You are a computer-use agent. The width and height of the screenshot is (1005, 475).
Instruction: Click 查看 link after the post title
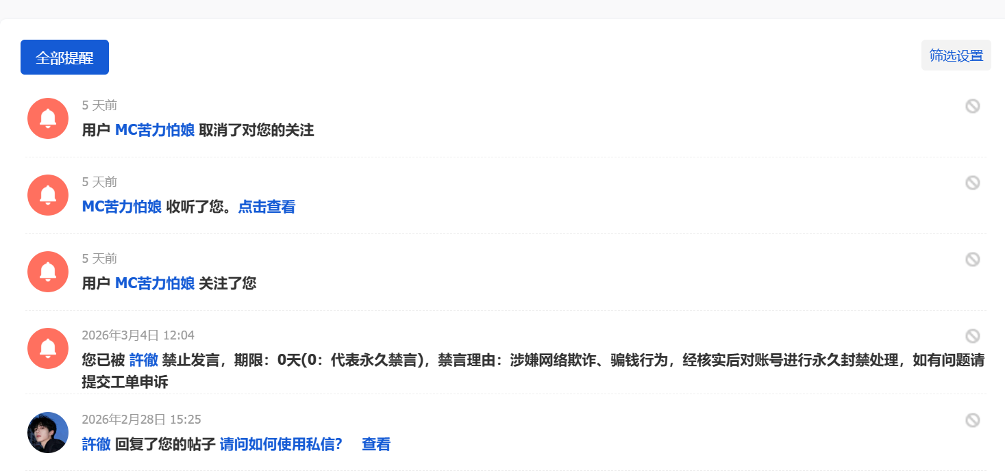pyautogui.click(x=375, y=444)
